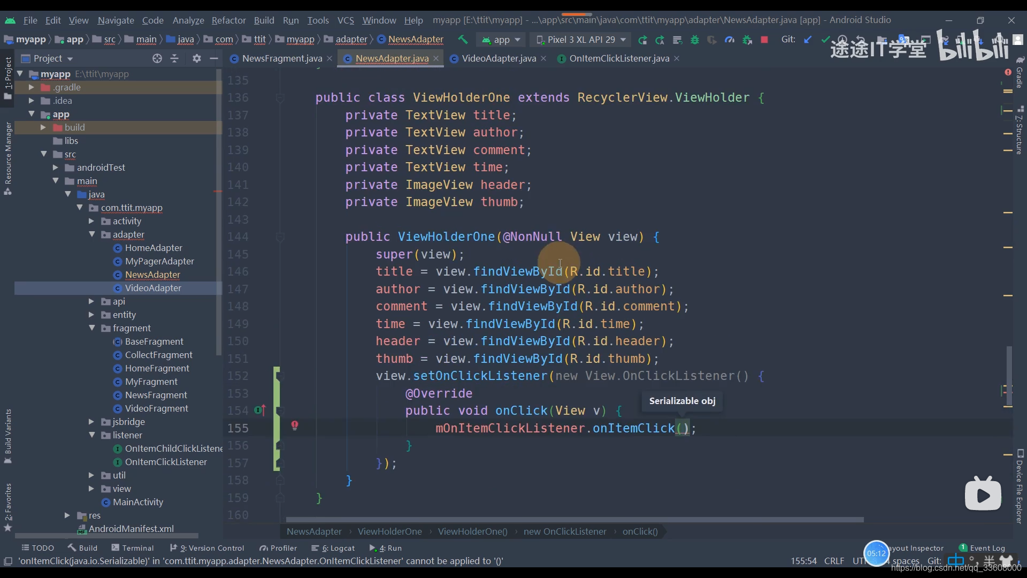The height and width of the screenshot is (578, 1027).
Task: Open the Build menu
Action: click(x=264, y=20)
